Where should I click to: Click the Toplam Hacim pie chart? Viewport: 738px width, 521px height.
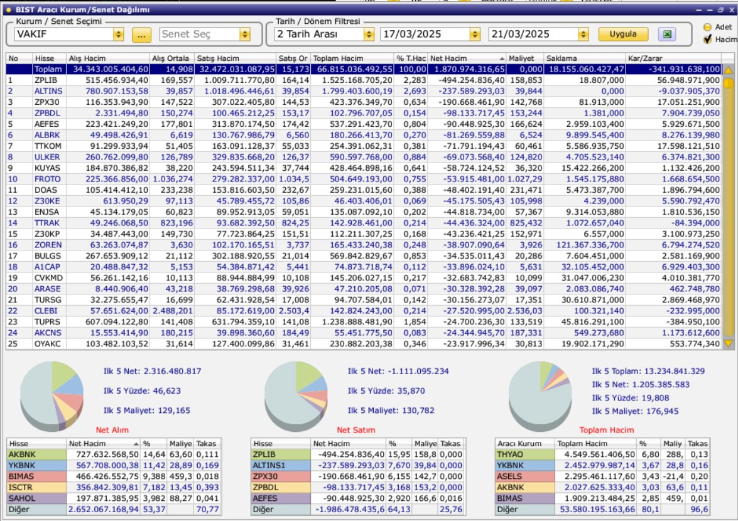coord(540,396)
